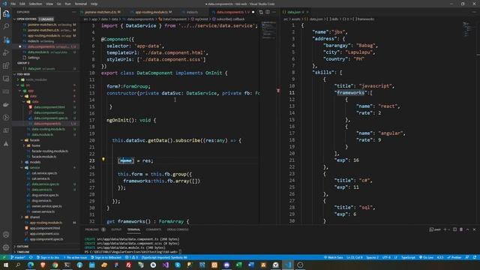Click the Go Live button in status bar
Viewport: 480px width, 270px height.
coord(426,257)
